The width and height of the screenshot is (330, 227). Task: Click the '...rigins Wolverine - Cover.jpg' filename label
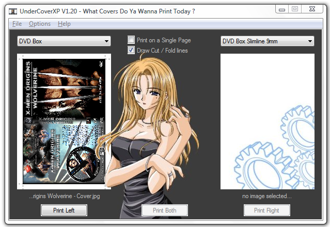tap(65, 196)
